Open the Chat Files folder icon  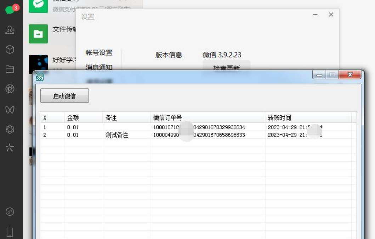[10, 69]
